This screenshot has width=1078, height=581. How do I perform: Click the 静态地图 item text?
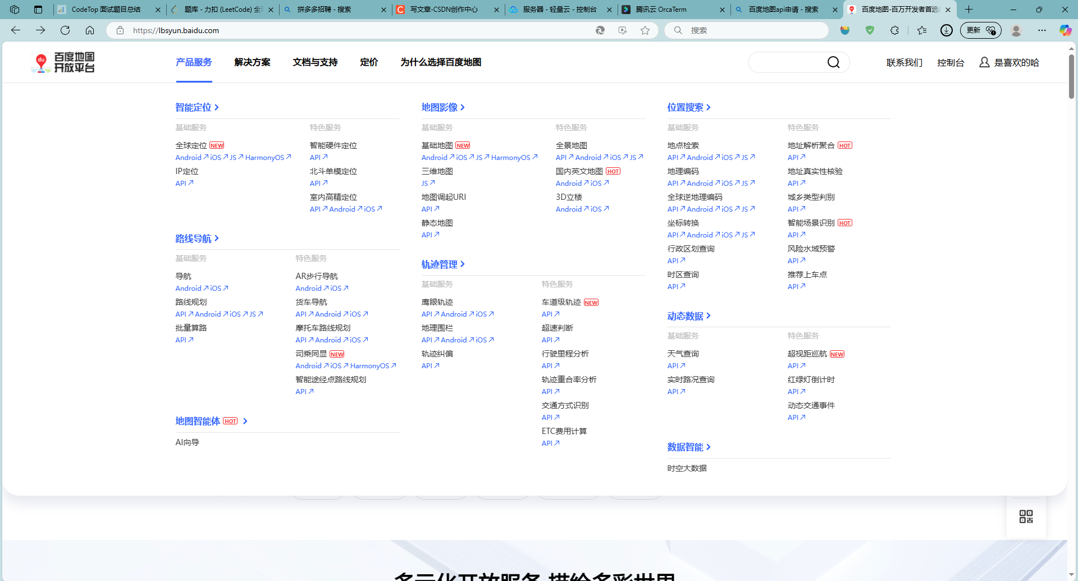437,223
